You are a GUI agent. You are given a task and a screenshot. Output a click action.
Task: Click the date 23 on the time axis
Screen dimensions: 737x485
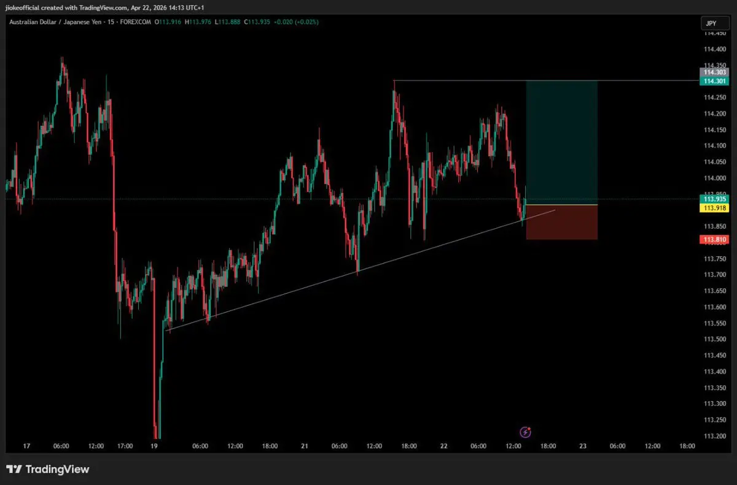coord(583,446)
